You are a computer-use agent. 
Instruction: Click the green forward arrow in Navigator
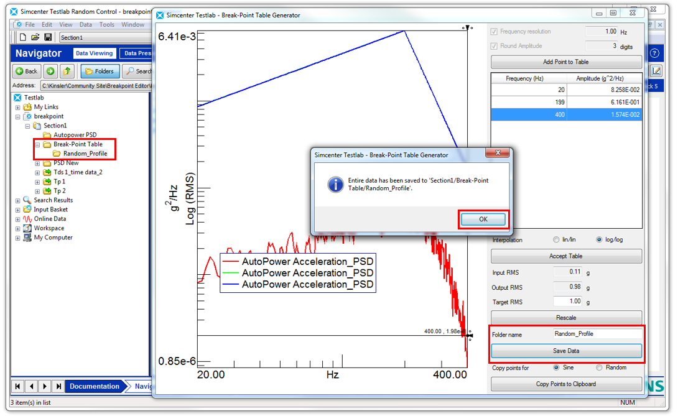[x=50, y=71]
